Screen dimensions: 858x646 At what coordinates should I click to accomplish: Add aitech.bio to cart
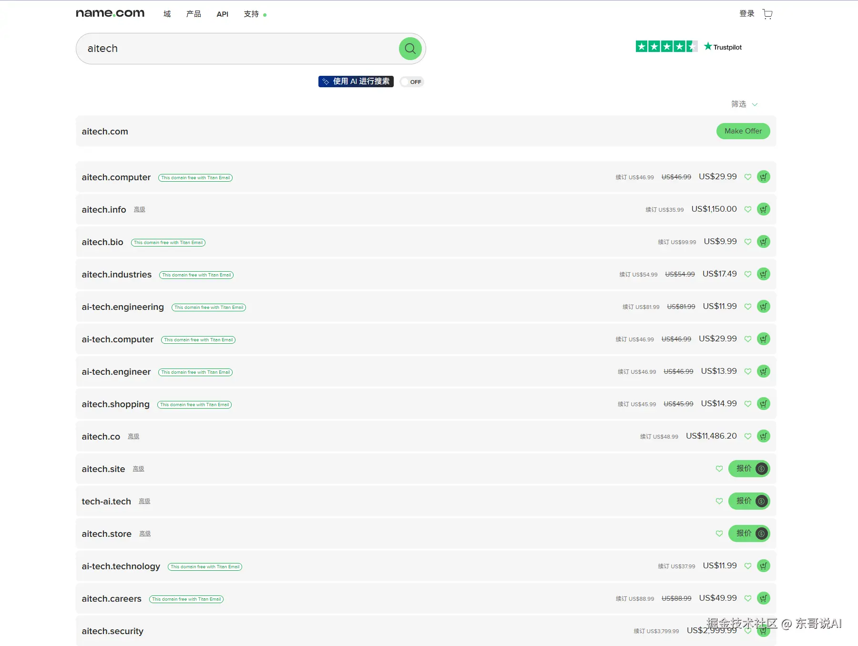click(x=763, y=242)
